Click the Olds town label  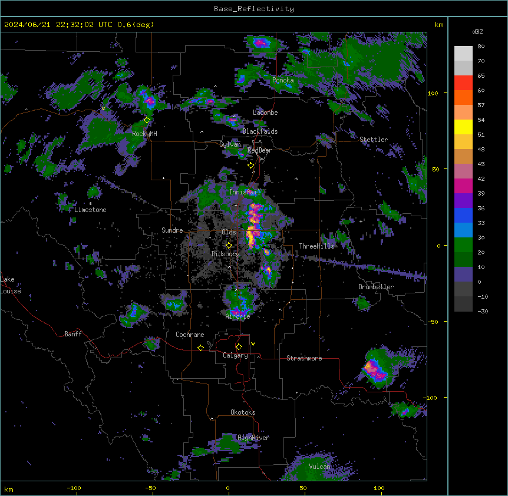point(229,232)
